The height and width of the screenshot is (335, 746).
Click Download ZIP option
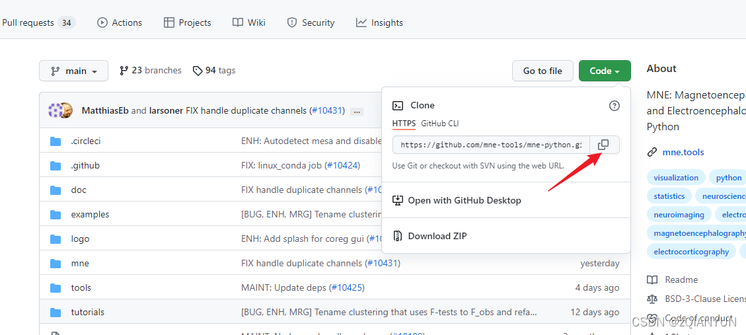coord(437,236)
